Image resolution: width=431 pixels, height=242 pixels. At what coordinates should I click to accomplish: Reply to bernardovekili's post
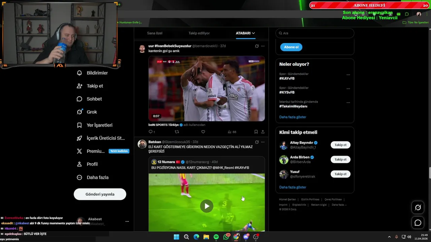(x=152, y=132)
